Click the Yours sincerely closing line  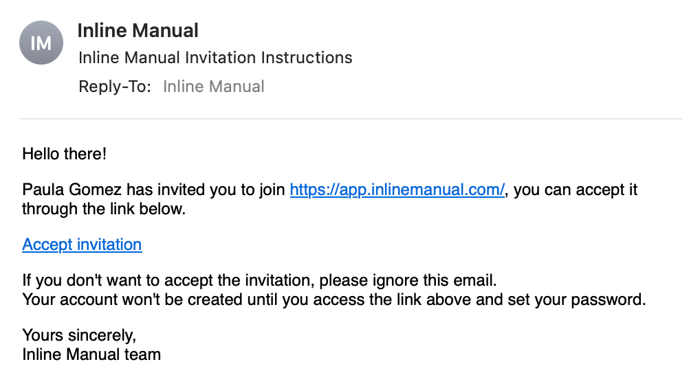coord(79,335)
